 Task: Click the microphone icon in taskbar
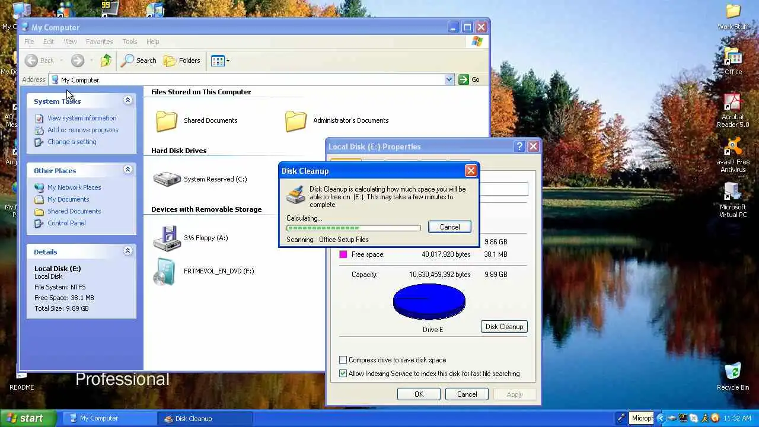pyautogui.click(x=621, y=418)
